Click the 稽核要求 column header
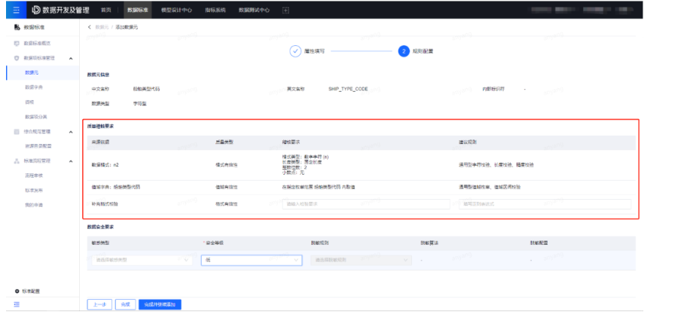 pos(291,142)
